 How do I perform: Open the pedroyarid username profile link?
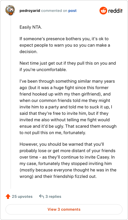pyautogui.click(x=30, y=11)
